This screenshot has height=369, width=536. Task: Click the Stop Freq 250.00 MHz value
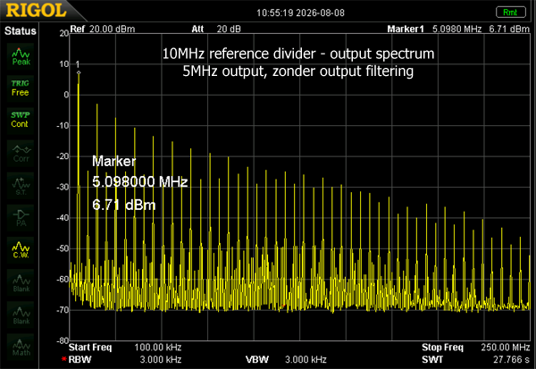(x=506, y=348)
